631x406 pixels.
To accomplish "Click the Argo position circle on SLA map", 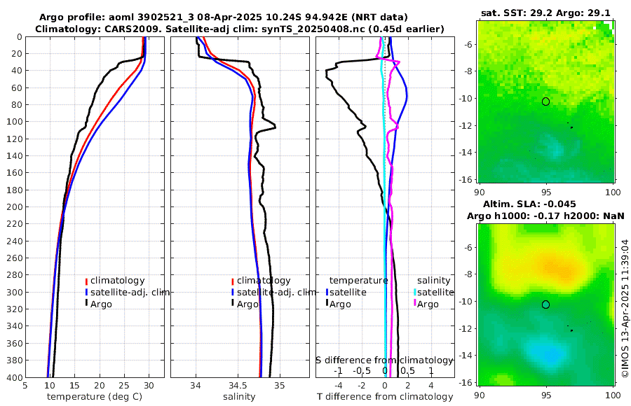I will [x=545, y=304].
